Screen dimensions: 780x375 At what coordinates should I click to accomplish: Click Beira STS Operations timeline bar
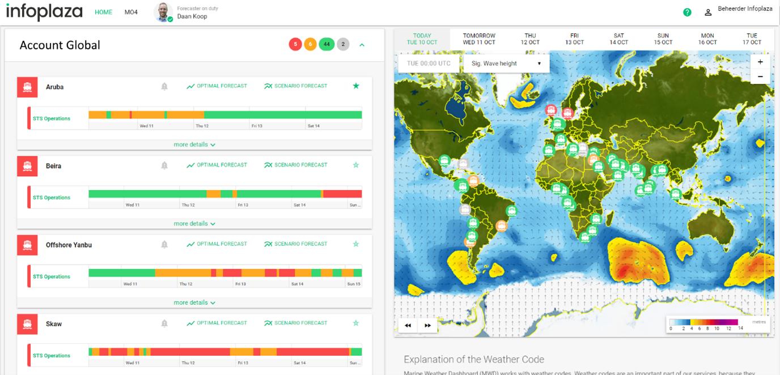225,194
